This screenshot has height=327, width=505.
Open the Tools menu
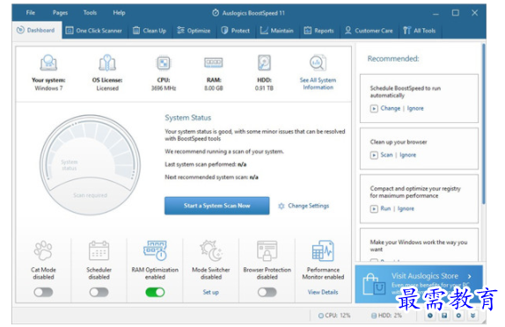point(90,12)
